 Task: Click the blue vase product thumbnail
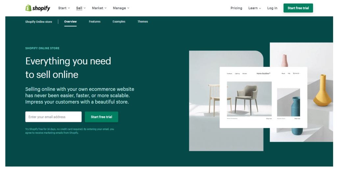288,102
